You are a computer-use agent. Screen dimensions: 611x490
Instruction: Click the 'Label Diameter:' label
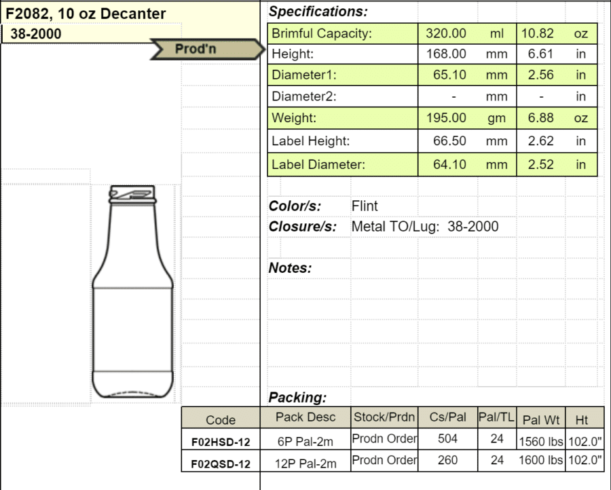318,165
